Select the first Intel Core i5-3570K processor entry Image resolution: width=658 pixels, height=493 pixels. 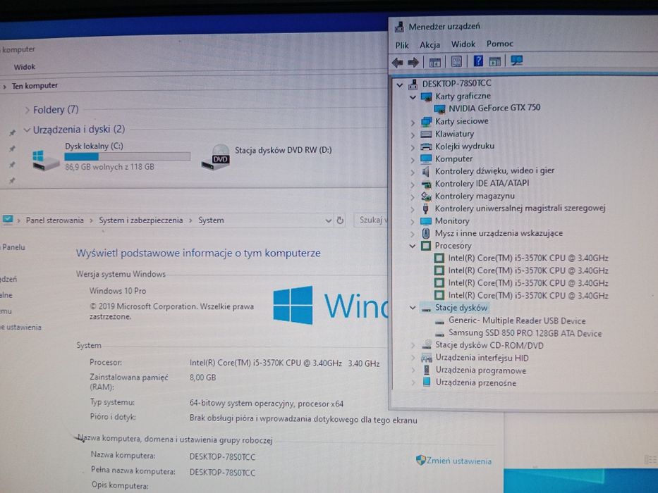528,258
